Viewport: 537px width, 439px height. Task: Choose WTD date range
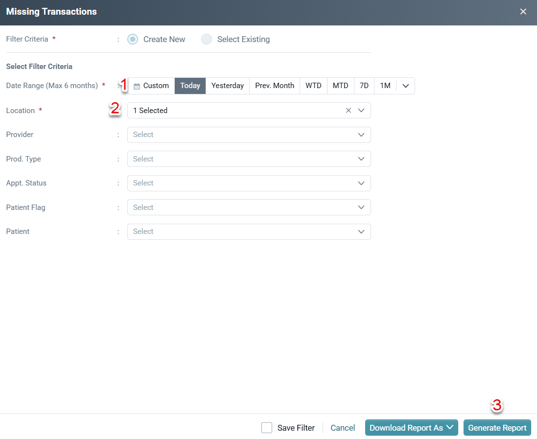313,86
